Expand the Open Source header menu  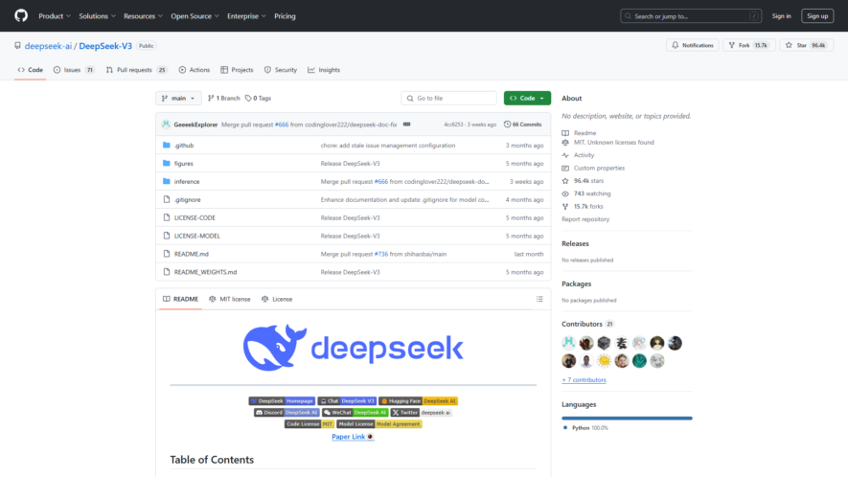click(195, 16)
